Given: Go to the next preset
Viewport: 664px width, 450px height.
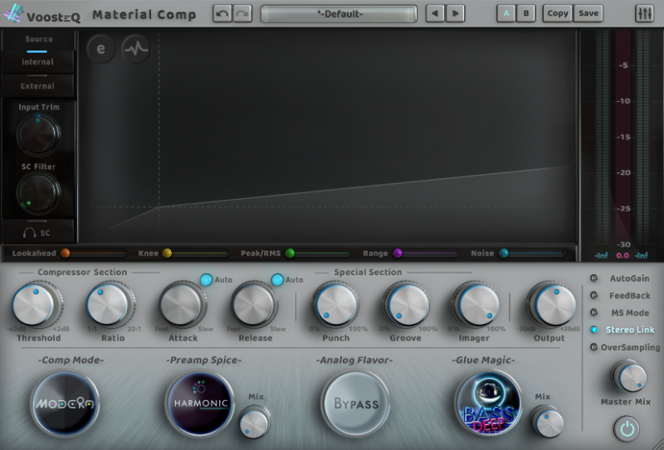Looking at the screenshot, I should coord(456,14).
